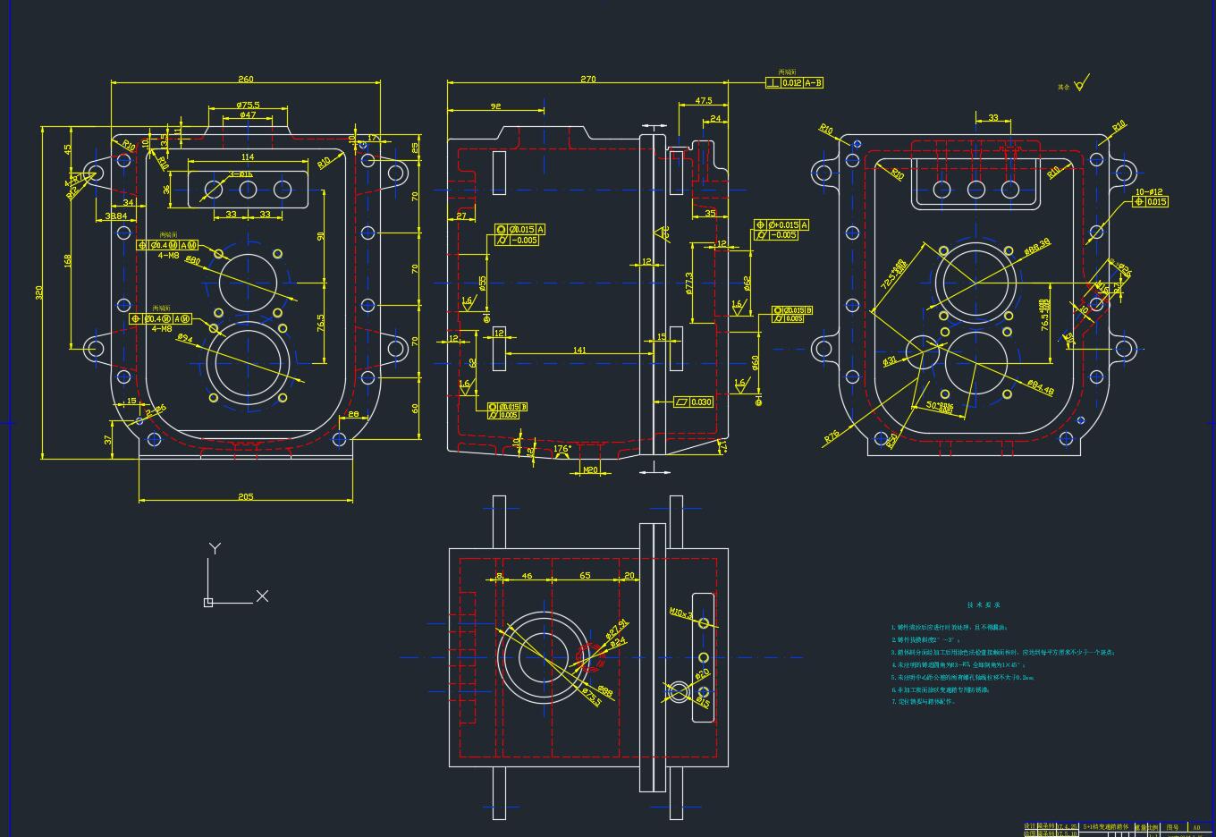
Task: Select the 260 width dimension text
Action: coord(245,79)
